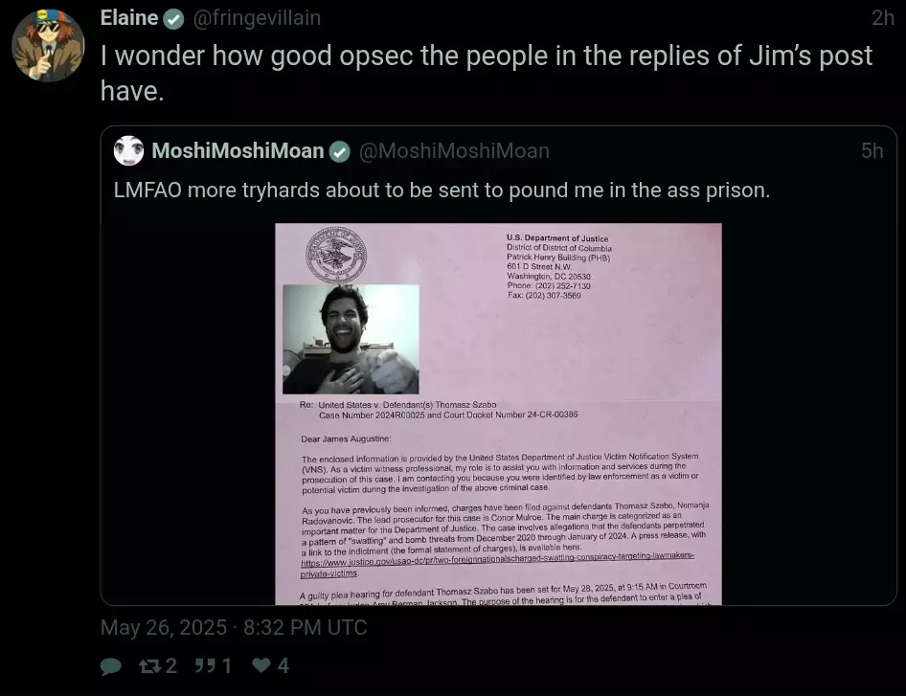Open the DOJ letter image
This screenshot has height=696, width=906.
(x=498, y=415)
